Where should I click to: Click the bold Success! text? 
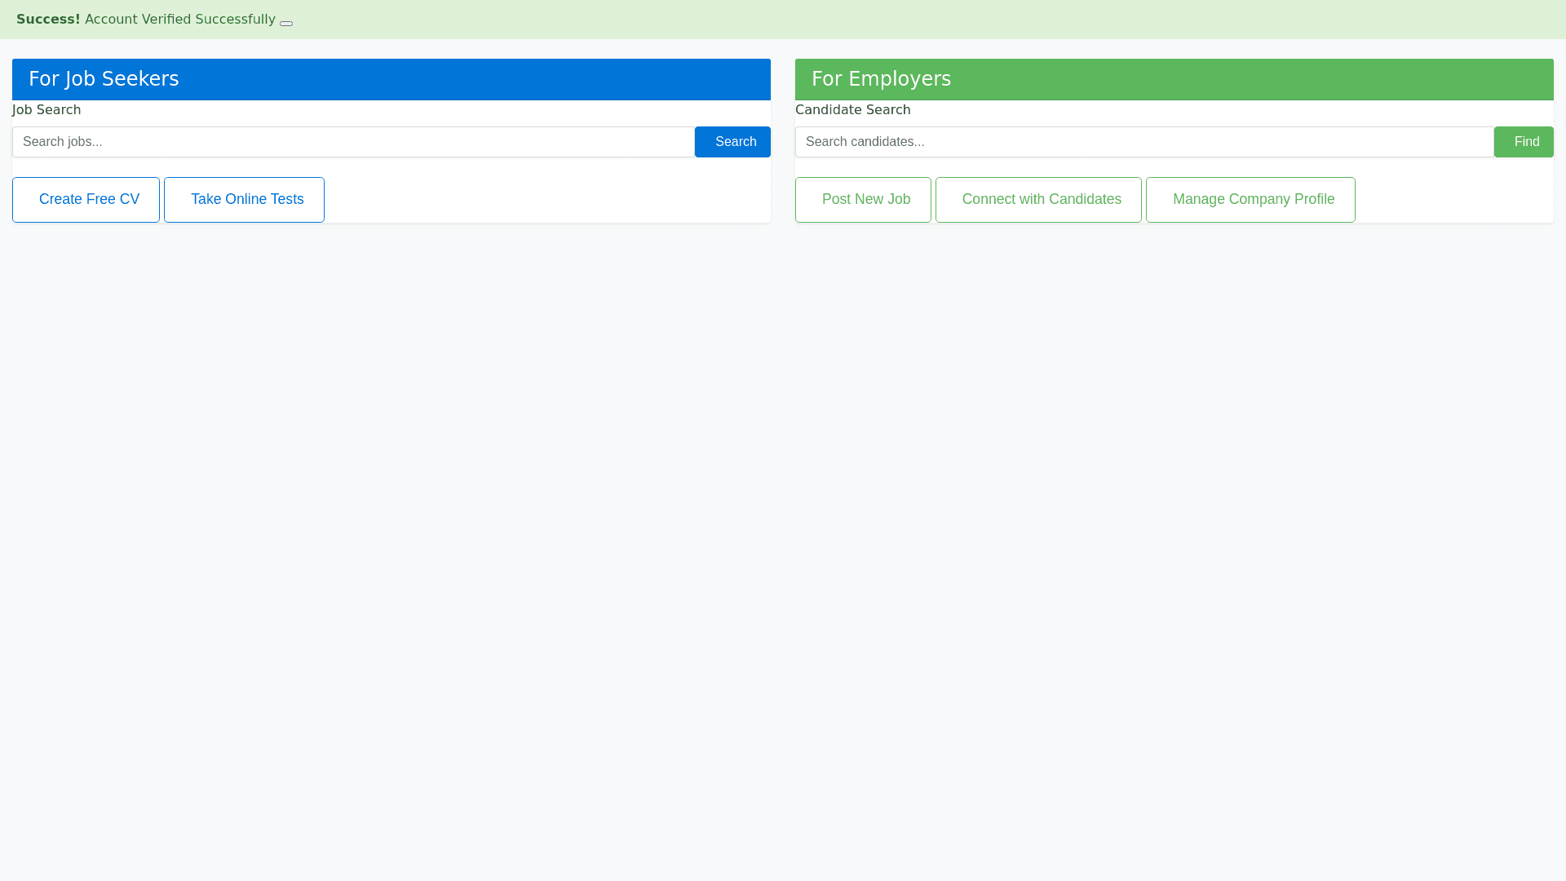[48, 20]
